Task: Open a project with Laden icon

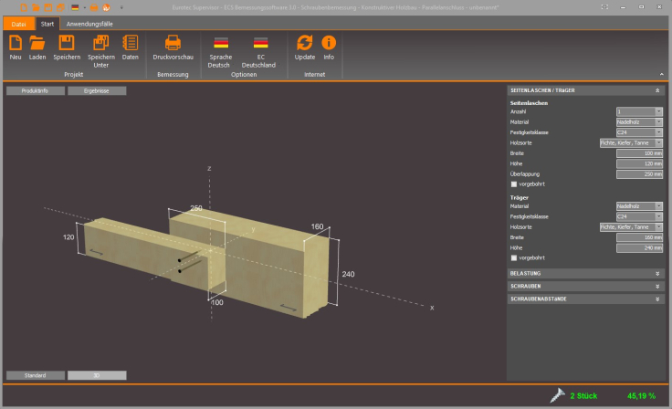Action: pyautogui.click(x=37, y=43)
